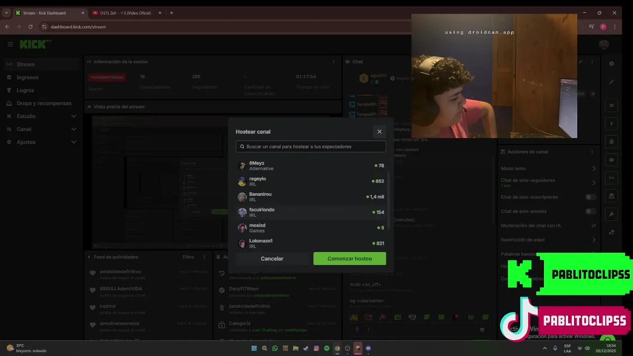Open the tab search dropdown arrow
This screenshot has width=633, height=356.
coord(6,13)
